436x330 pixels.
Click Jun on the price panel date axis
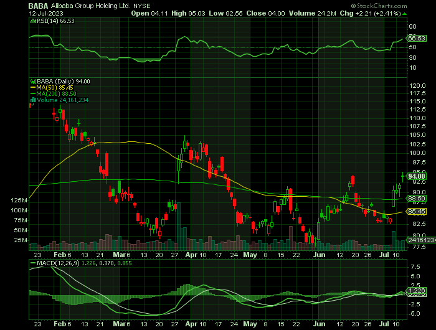point(319,255)
